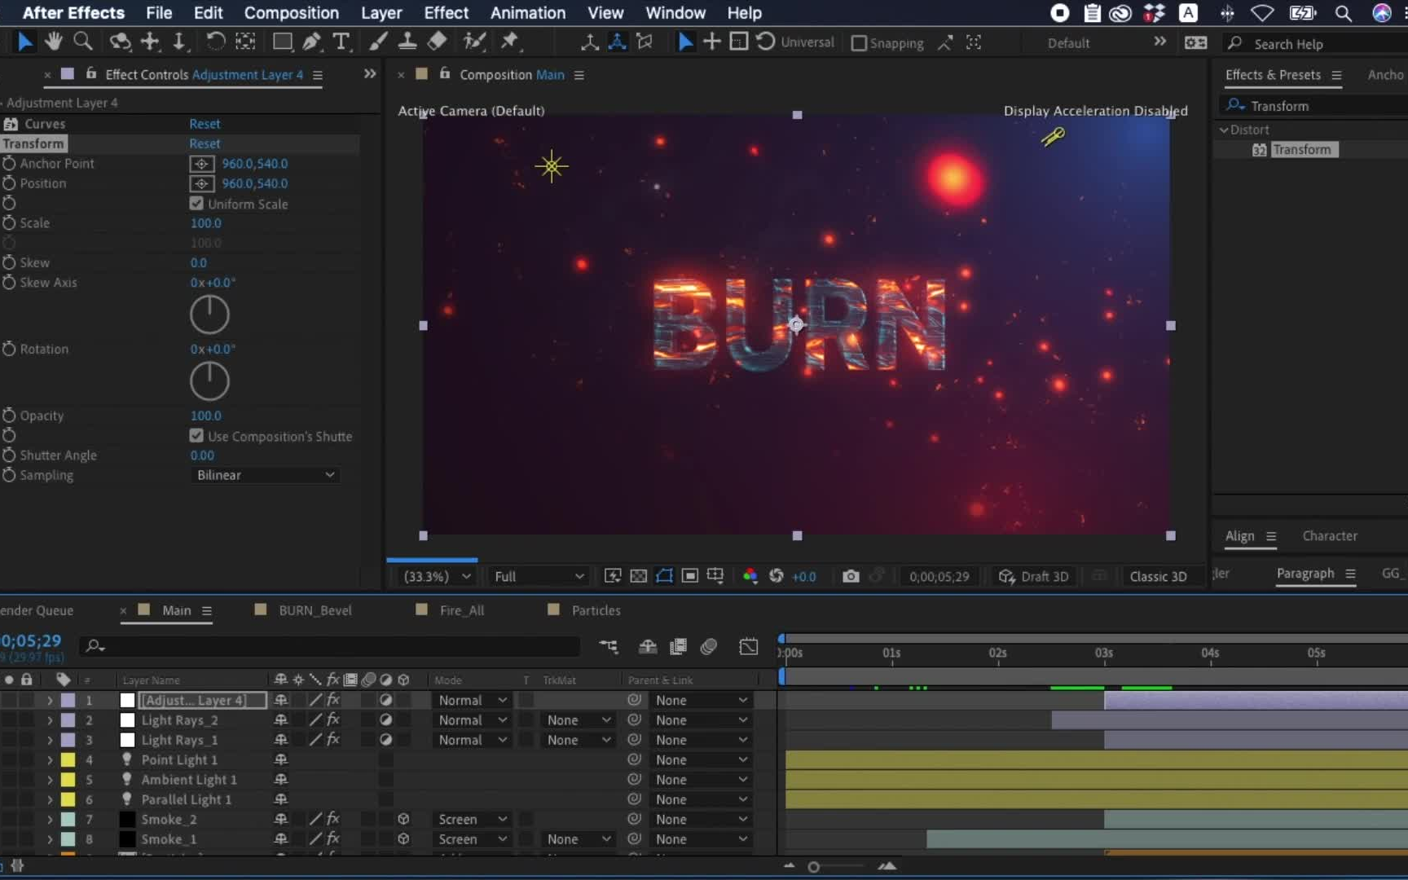Screen dimensions: 1408x880
Task: Select the Hand tool
Action: pyautogui.click(x=54, y=42)
